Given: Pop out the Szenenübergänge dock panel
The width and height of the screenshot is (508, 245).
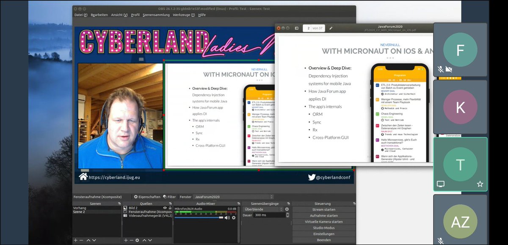Looking at the screenshot, I should [x=289, y=204].
